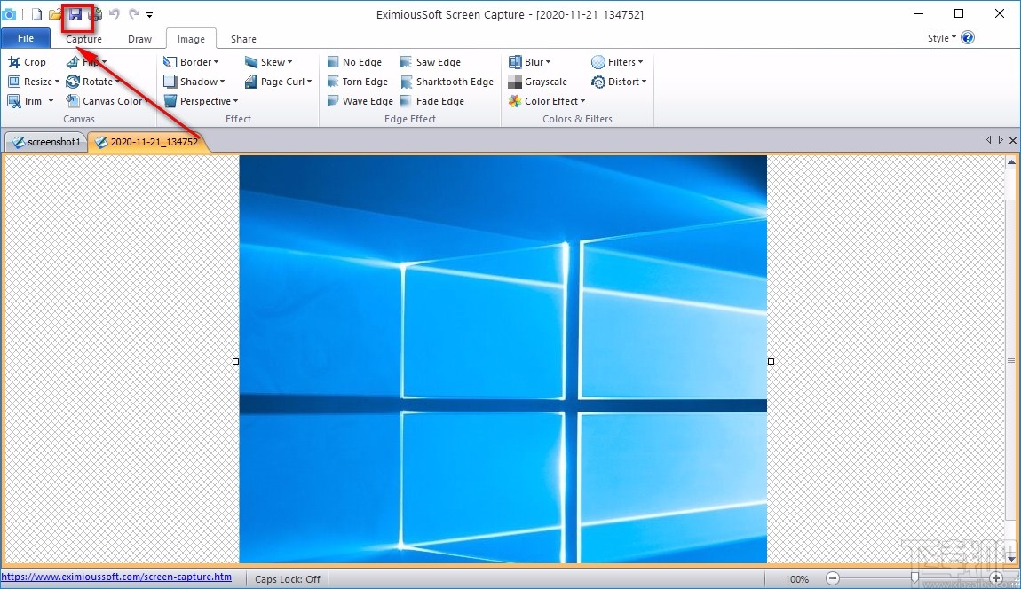This screenshot has width=1021, height=589.
Task: Click the Windows wallpaper image on canvas
Action: [x=503, y=358]
